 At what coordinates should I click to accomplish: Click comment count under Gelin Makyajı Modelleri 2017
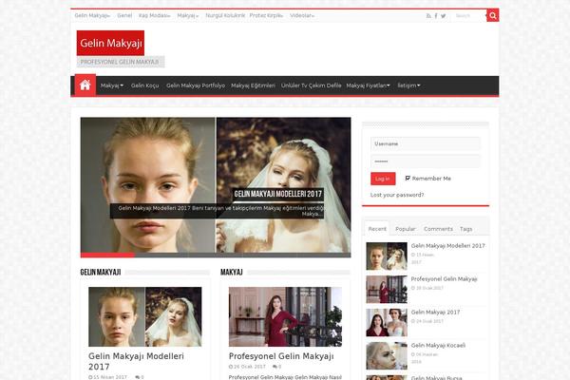(x=140, y=377)
